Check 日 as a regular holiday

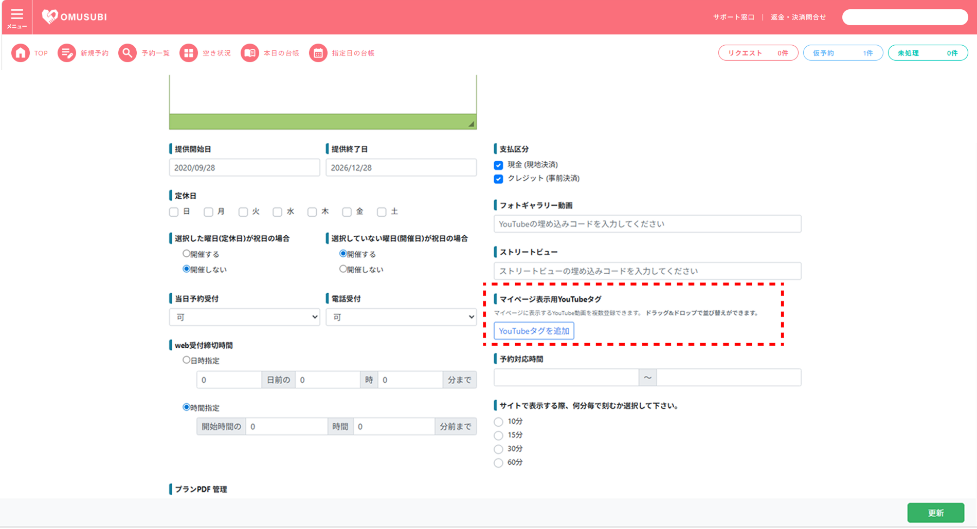click(x=174, y=212)
